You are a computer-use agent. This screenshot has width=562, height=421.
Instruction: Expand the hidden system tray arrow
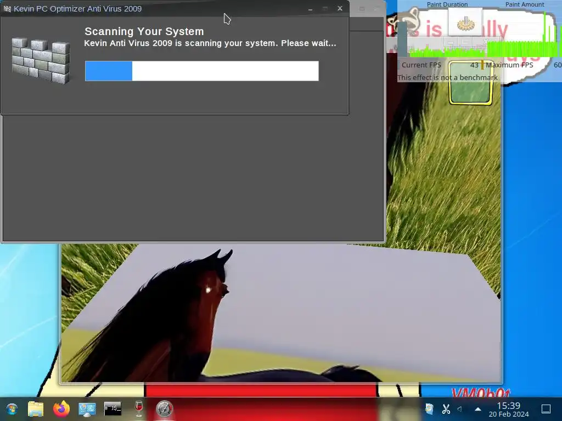[x=478, y=409]
